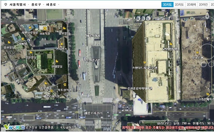Click the north compass N marker
This screenshot has width=214, height=132.
(207, 17)
